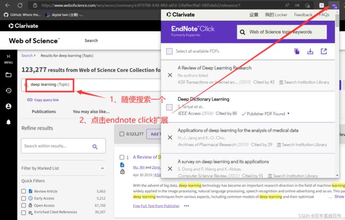Expand the sidebar MENU toggle
345x220 pixels.
point(8,57)
